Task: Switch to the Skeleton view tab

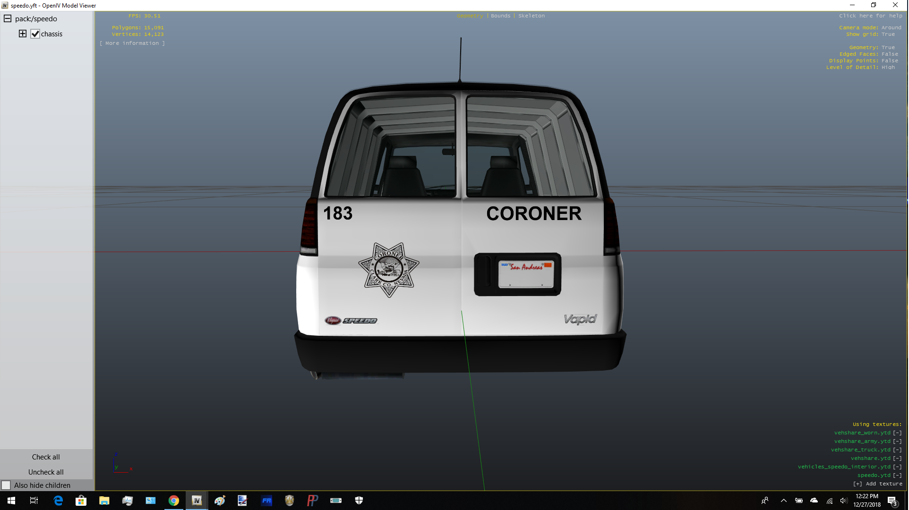Action: pos(531,16)
